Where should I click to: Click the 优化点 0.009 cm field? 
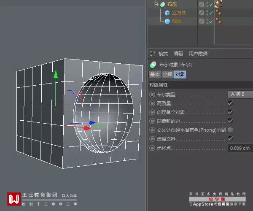[x=240, y=148]
